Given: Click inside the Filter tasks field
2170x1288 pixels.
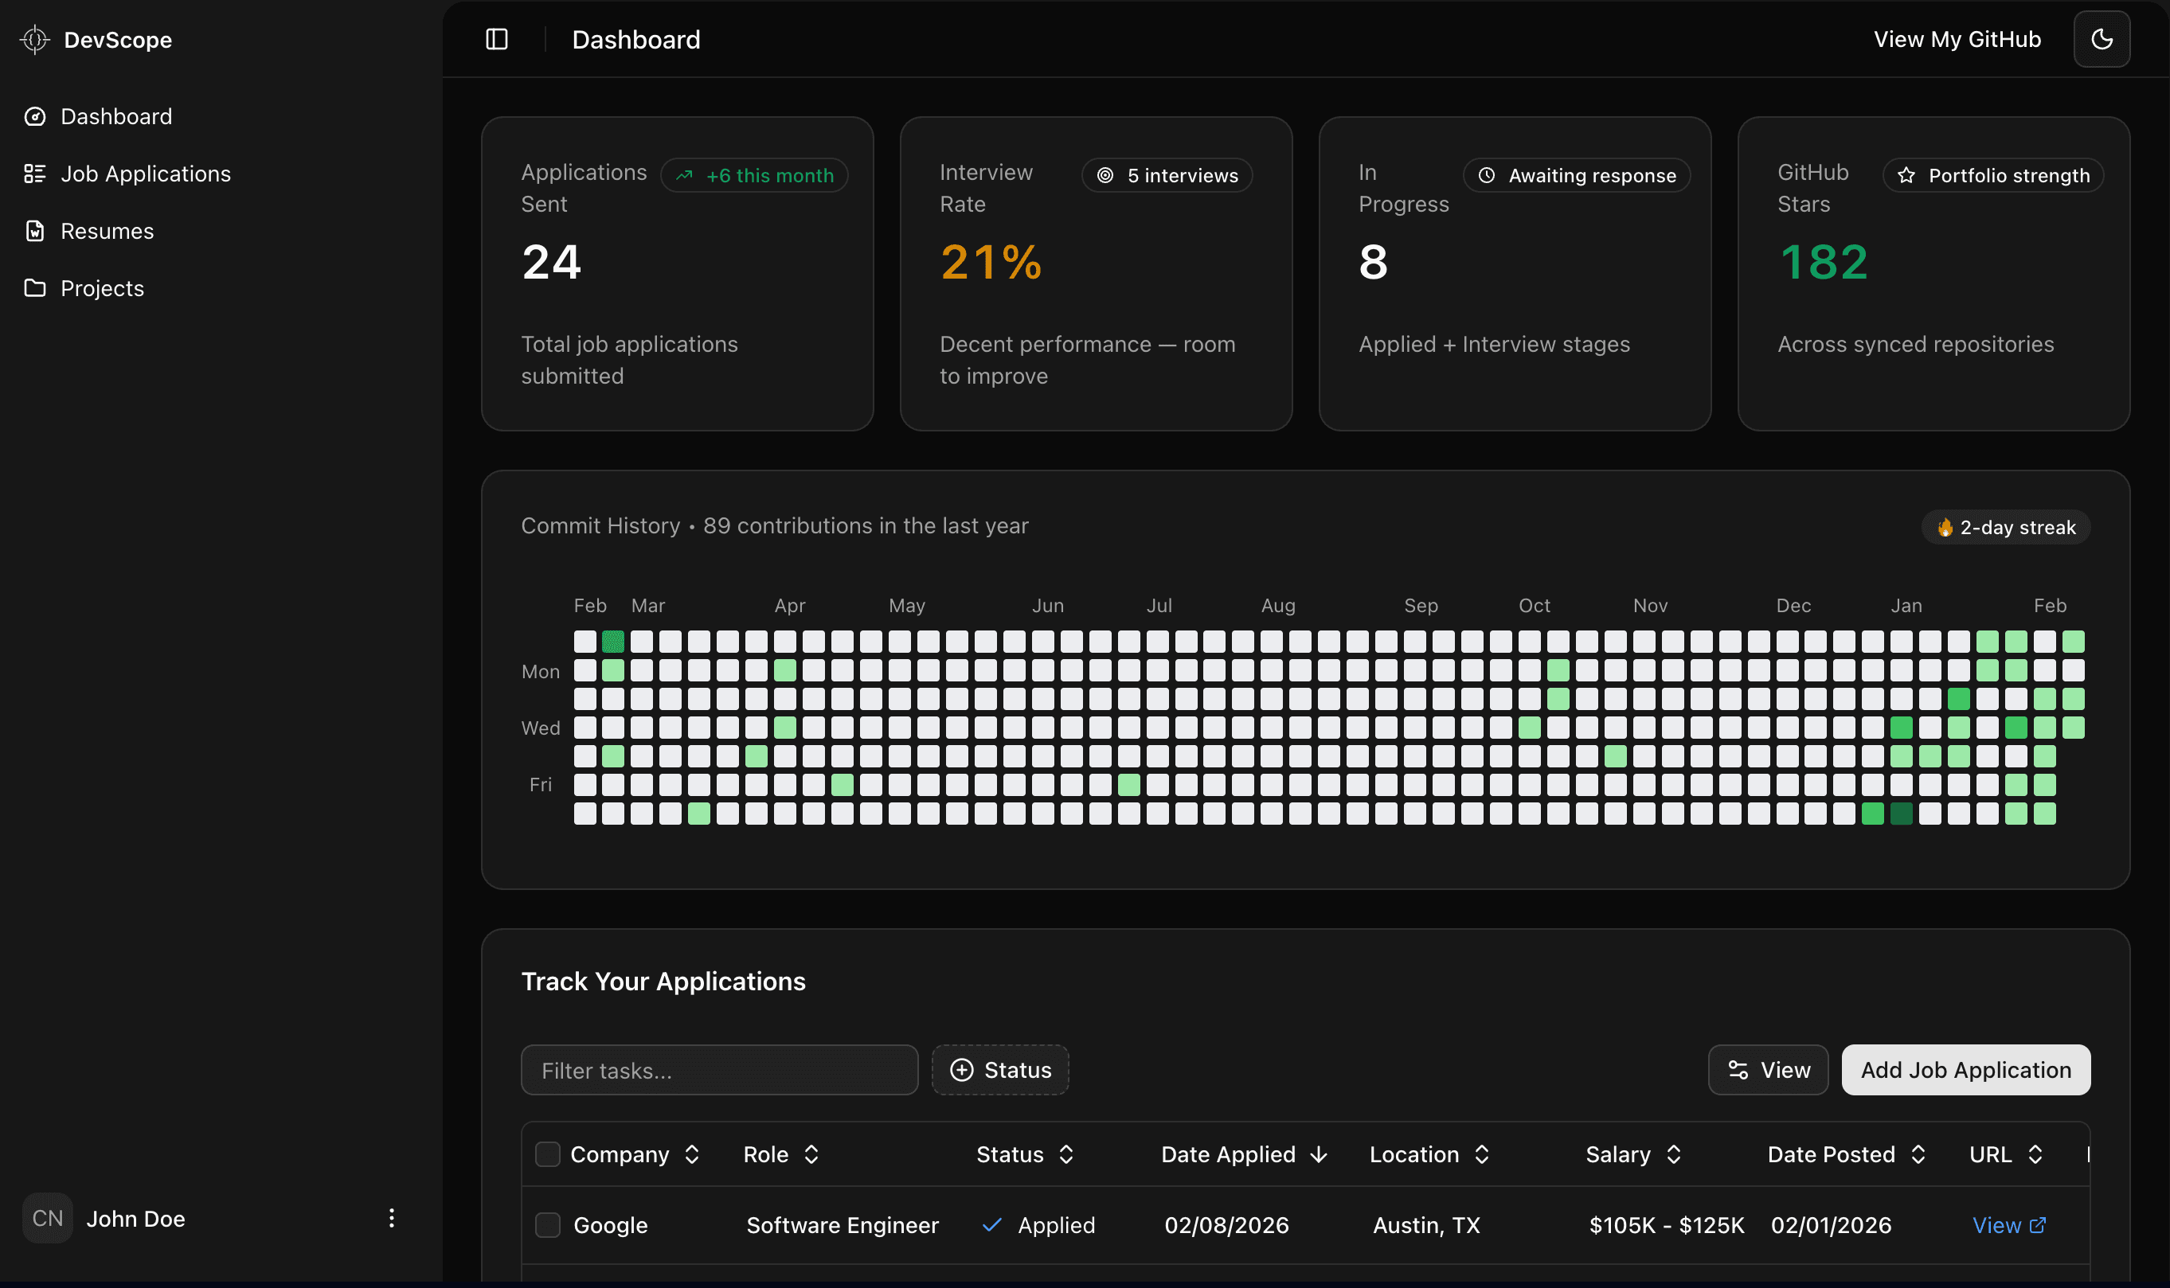Looking at the screenshot, I should [720, 1069].
